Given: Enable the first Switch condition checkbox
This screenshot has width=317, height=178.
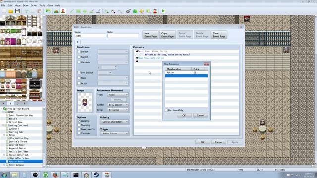Looking at the screenshot, I should (79, 52).
